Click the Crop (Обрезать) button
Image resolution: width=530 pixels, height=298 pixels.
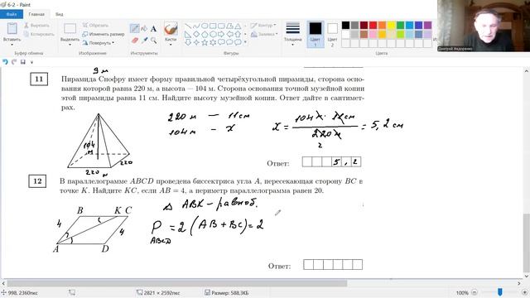tap(95, 26)
